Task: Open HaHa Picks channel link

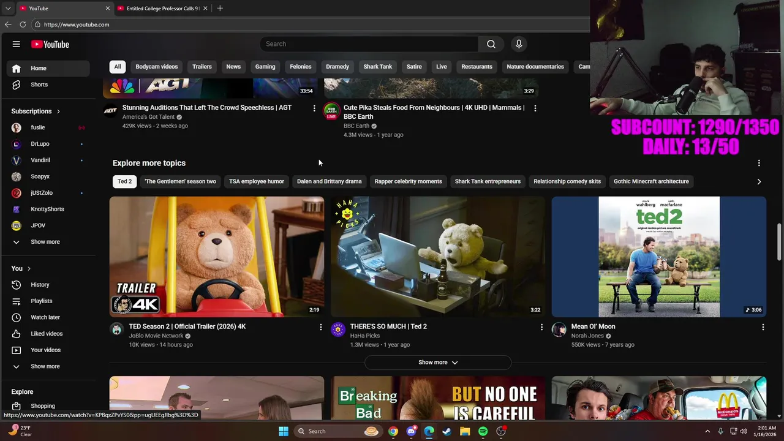Action: [x=365, y=336]
